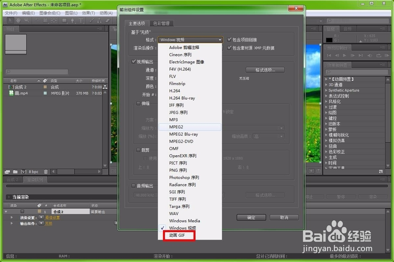The width and height of the screenshot is (394, 262).
Task: Select the Clone Stamp tool
Action: pyautogui.click(x=100, y=20)
